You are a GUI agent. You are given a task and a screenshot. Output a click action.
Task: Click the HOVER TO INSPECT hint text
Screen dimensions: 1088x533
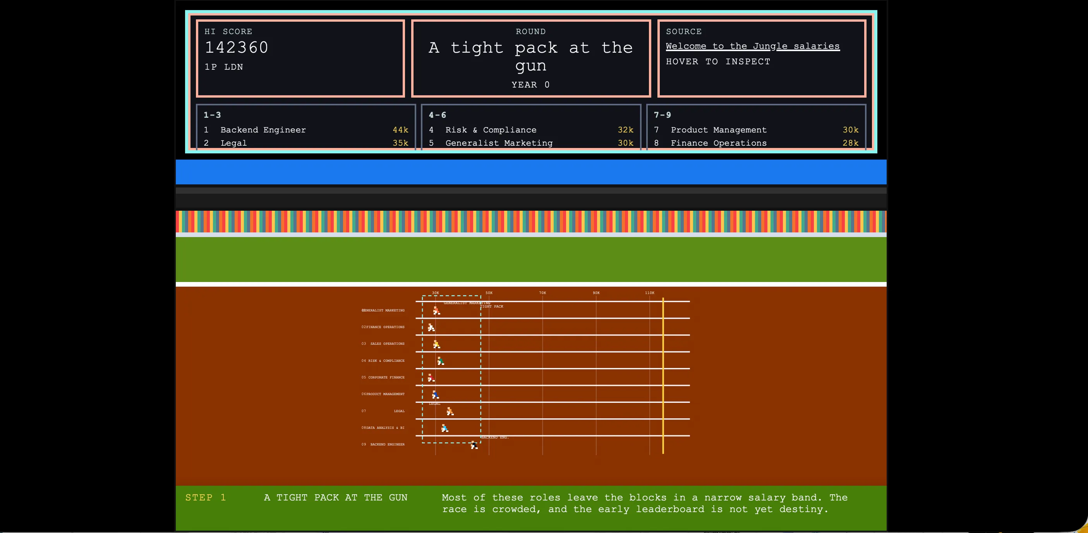[718, 61]
